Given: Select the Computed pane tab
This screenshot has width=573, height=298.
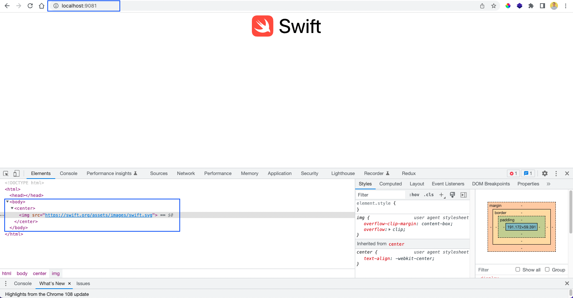Looking at the screenshot, I should tap(390, 184).
